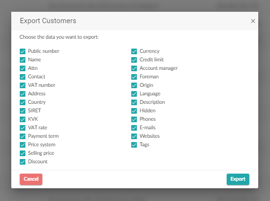Toggle the Payment term checkbox

click(x=23, y=136)
